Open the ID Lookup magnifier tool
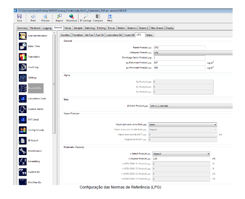 point(86,16)
